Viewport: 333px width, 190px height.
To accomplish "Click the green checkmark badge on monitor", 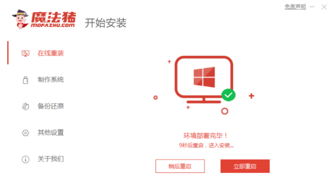I will click(229, 95).
